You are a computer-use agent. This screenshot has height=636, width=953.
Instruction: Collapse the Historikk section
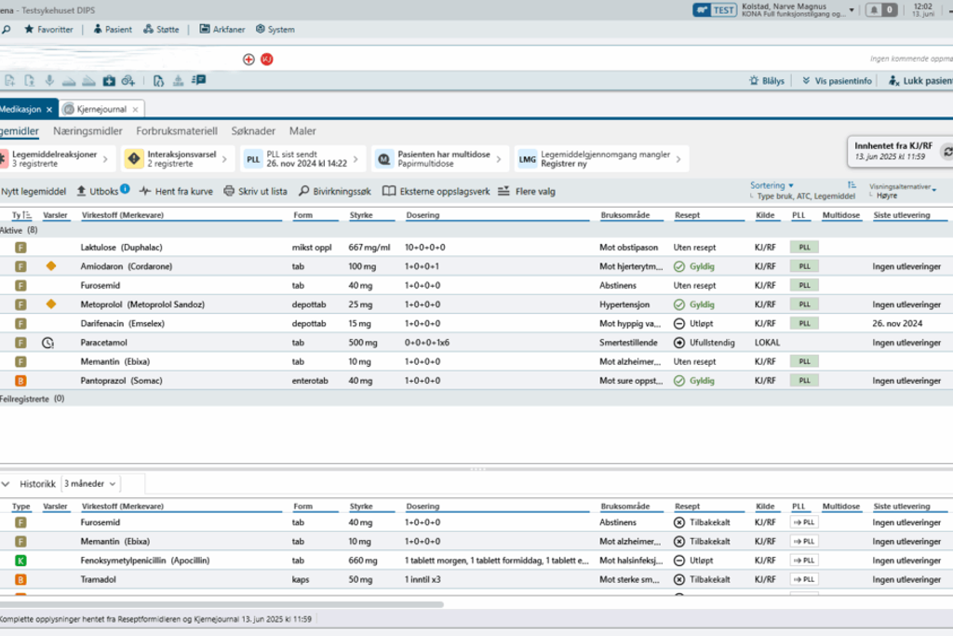[6, 484]
